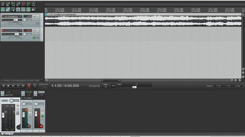Solo the Goodbye to Everything track in the track panel
The height and width of the screenshot is (137, 245).
(38, 16)
